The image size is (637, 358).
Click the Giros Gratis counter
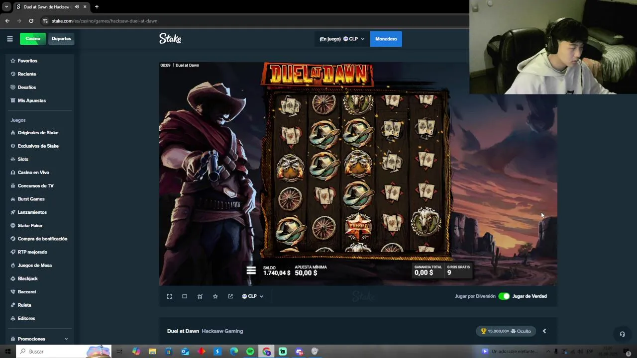point(458,270)
